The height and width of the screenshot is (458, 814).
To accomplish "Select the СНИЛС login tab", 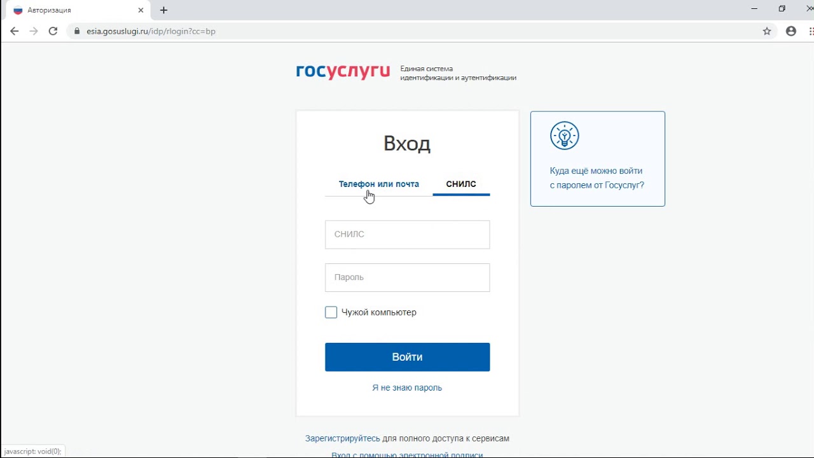I will 461,184.
